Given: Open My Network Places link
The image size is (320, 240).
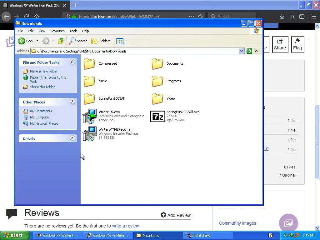Looking at the screenshot, I should click(x=44, y=123).
